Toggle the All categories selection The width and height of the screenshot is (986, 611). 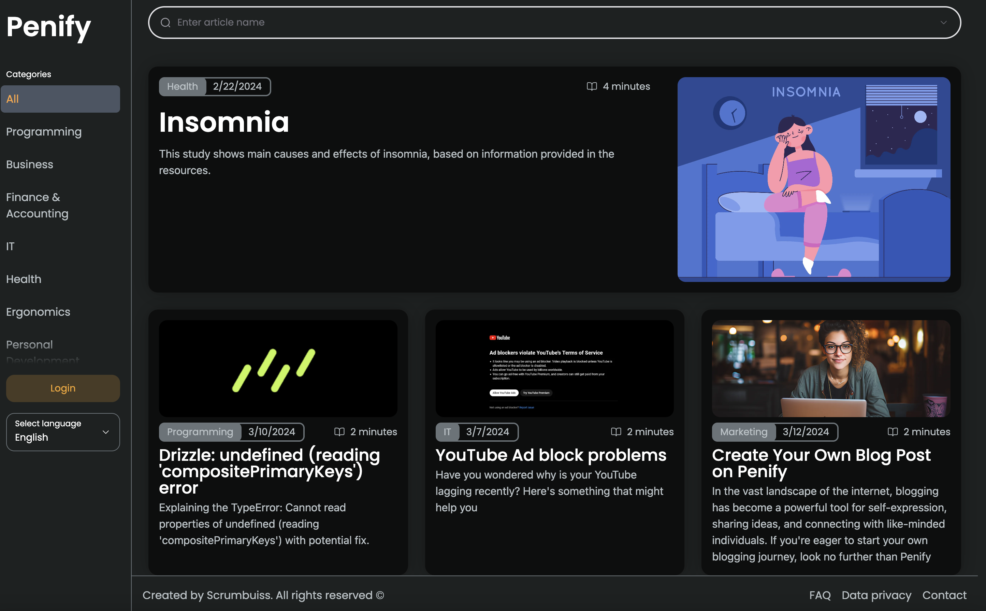click(62, 99)
